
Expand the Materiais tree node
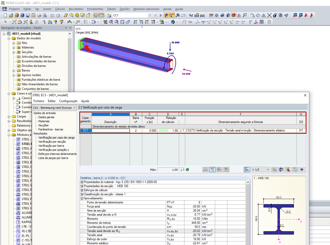(x=14, y=47)
